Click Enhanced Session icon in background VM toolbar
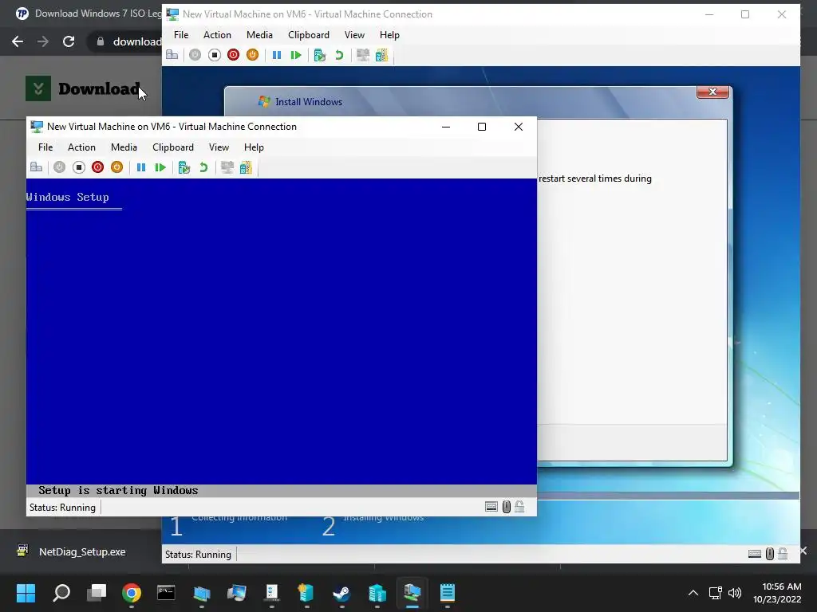This screenshot has width=817, height=612. tap(362, 55)
